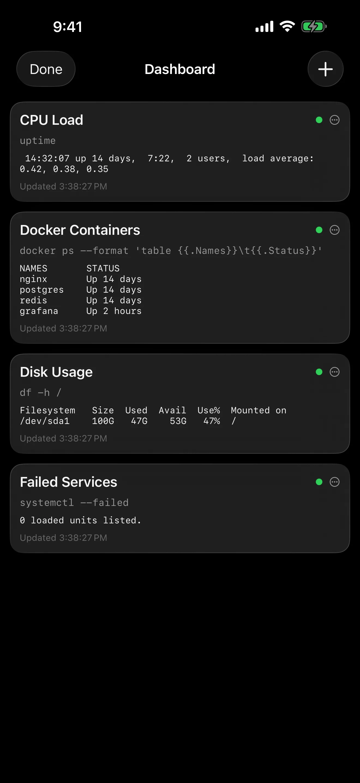Tap the uptime command text

click(x=37, y=140)
